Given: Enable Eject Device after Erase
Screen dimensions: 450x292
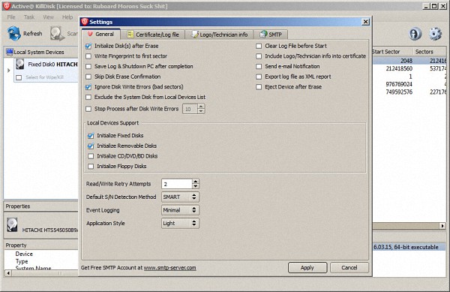Looking at the screenshot, I should coord(259,87).
